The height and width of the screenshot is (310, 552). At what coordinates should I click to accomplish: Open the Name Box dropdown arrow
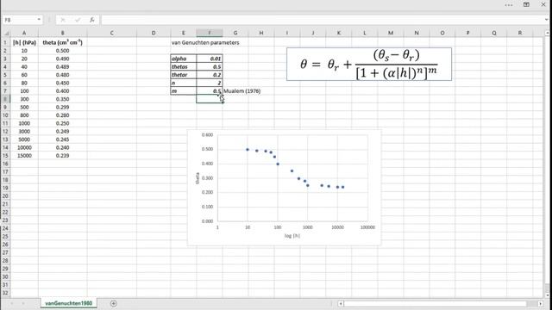(x=39, y=20)
